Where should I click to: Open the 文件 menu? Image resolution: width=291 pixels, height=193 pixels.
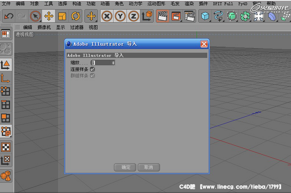[x=6, y=3]
